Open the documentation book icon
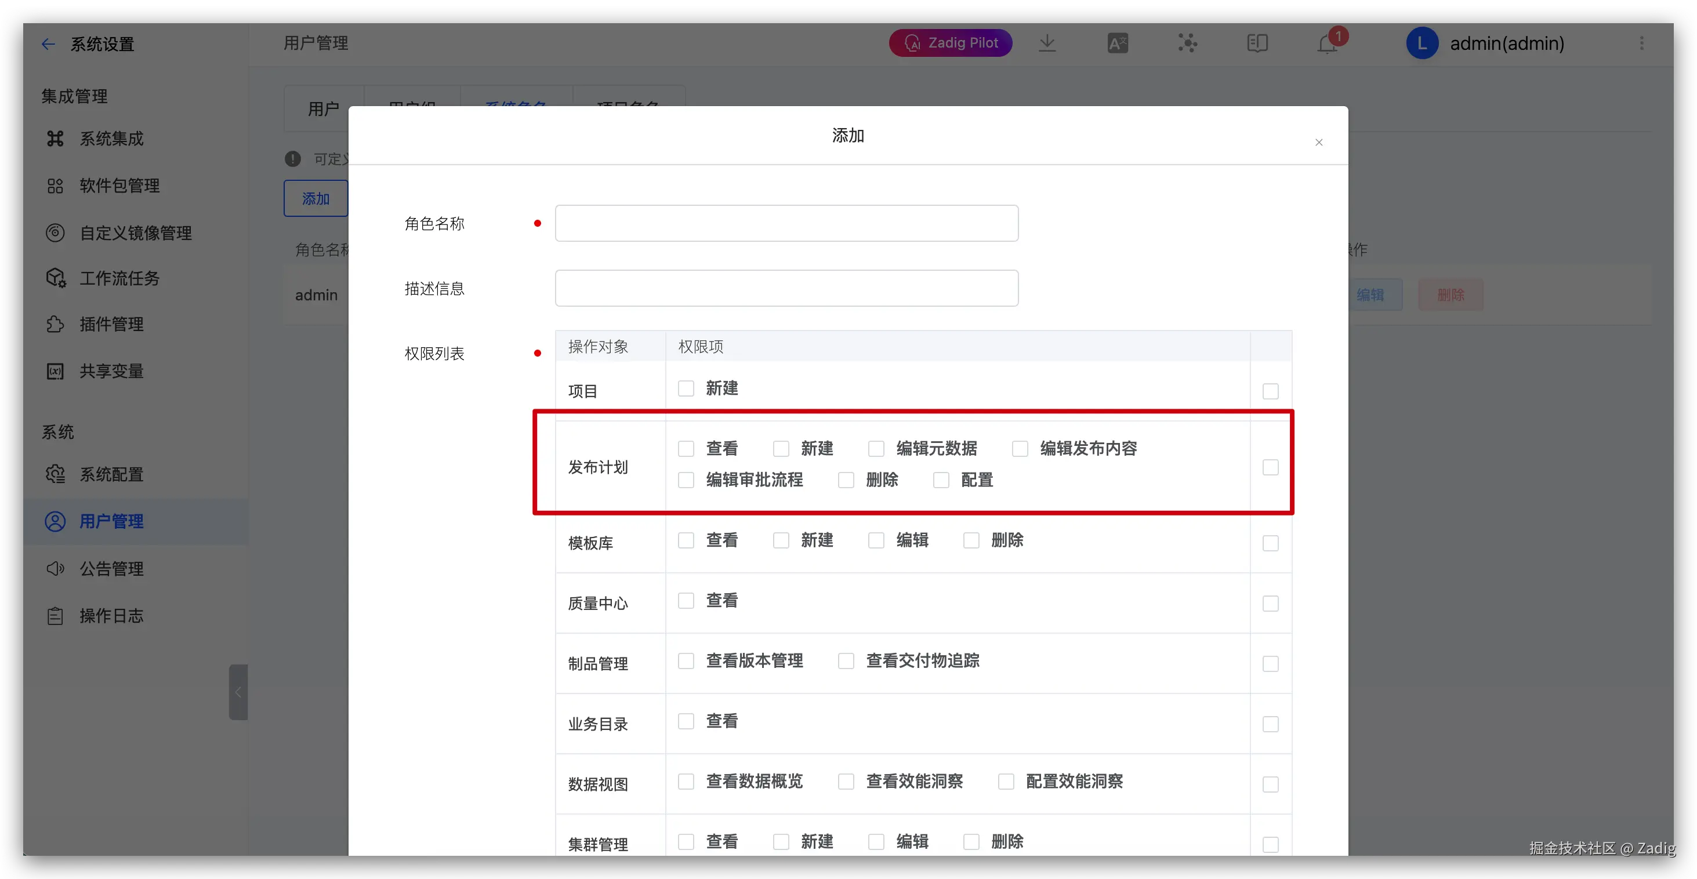The image size is (1697, 879). [1257, 43]
